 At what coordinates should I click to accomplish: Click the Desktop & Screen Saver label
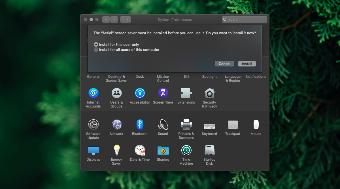coord(116,79)
